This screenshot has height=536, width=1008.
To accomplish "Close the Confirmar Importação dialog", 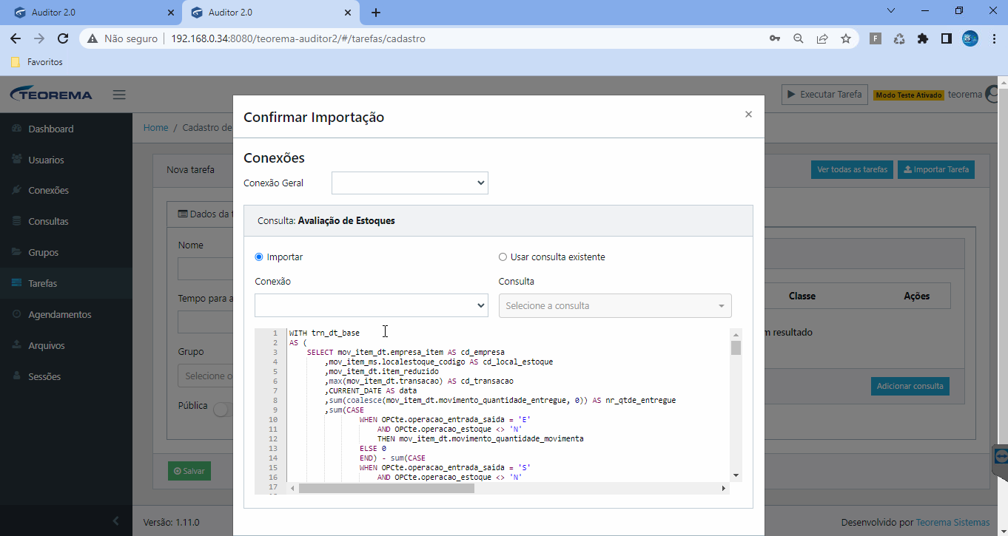I will pyautogui.click(x=748, y=114).
